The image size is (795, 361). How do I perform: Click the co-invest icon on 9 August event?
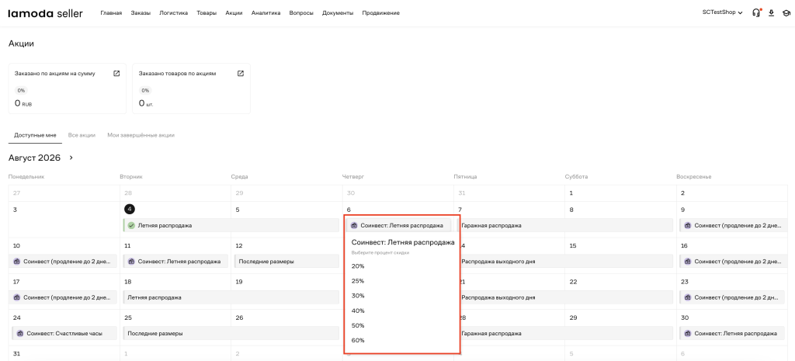(x=688, y=225)
